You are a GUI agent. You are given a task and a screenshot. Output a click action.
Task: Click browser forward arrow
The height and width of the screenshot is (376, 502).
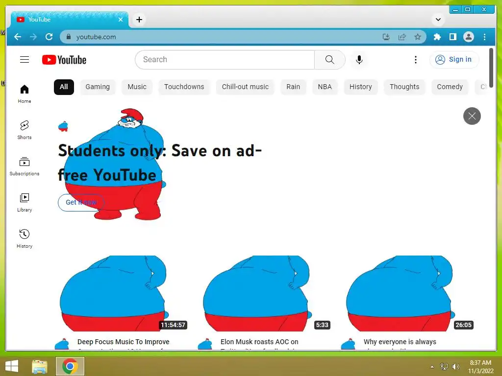coord(33,37)
